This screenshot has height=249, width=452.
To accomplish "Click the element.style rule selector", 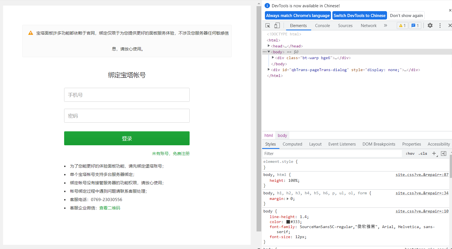I will click(278, 161).
